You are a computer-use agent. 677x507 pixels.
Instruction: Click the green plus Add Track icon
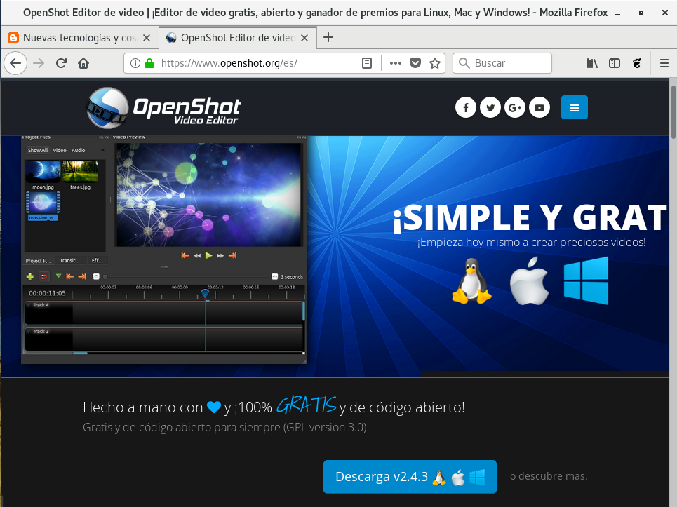tap(29, 276)
